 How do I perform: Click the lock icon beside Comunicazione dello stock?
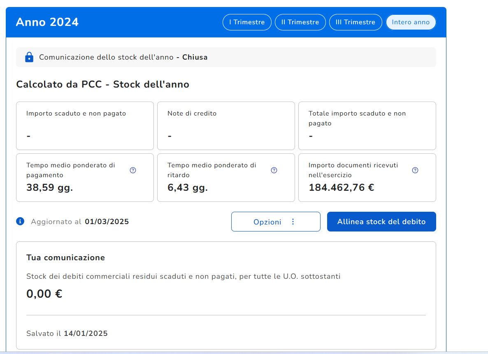pyautogui.click(x=29, y=57)
